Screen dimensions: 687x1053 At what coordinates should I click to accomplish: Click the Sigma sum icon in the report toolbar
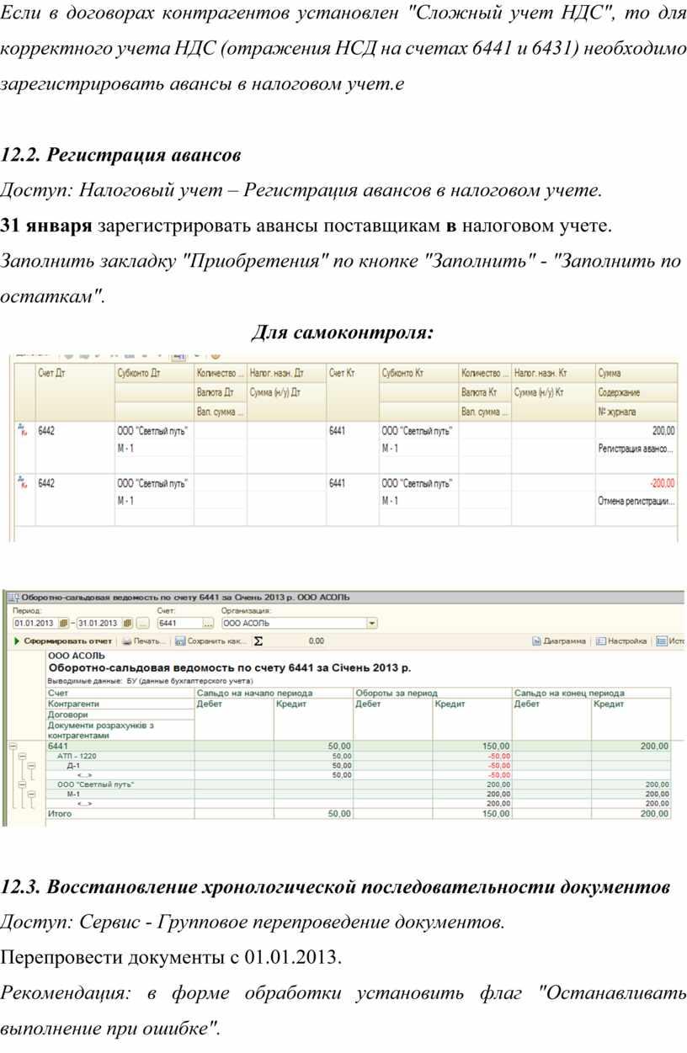(x=258, y=641)
